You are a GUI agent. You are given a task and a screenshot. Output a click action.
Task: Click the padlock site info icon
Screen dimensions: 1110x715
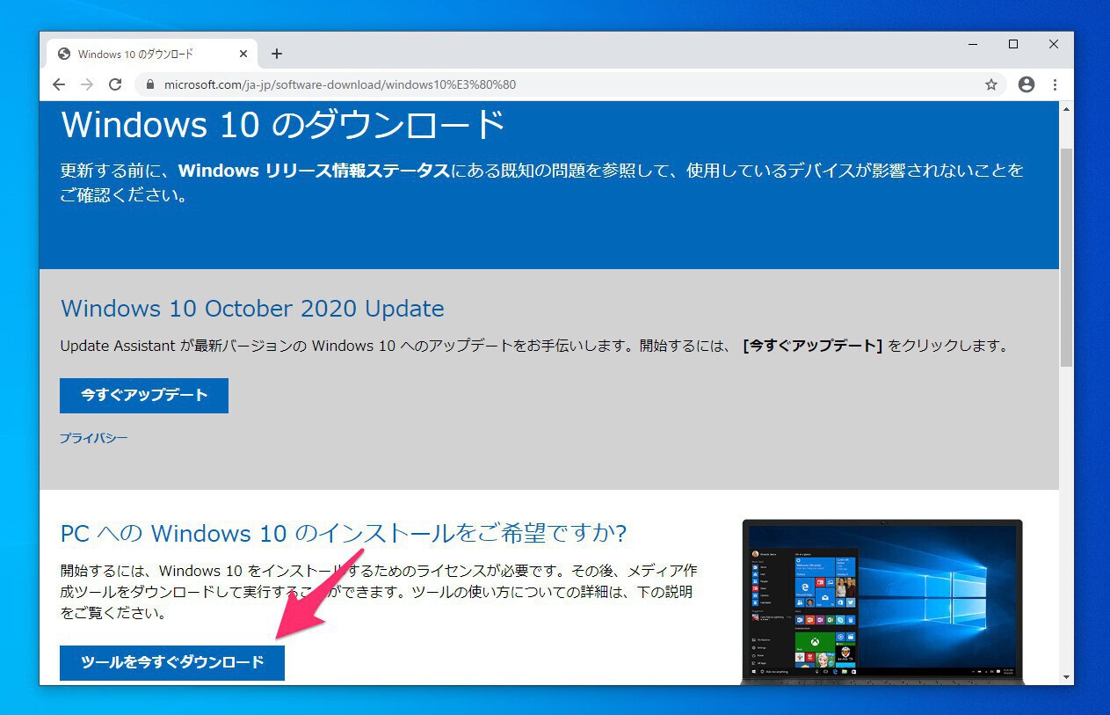click(149, 85)
